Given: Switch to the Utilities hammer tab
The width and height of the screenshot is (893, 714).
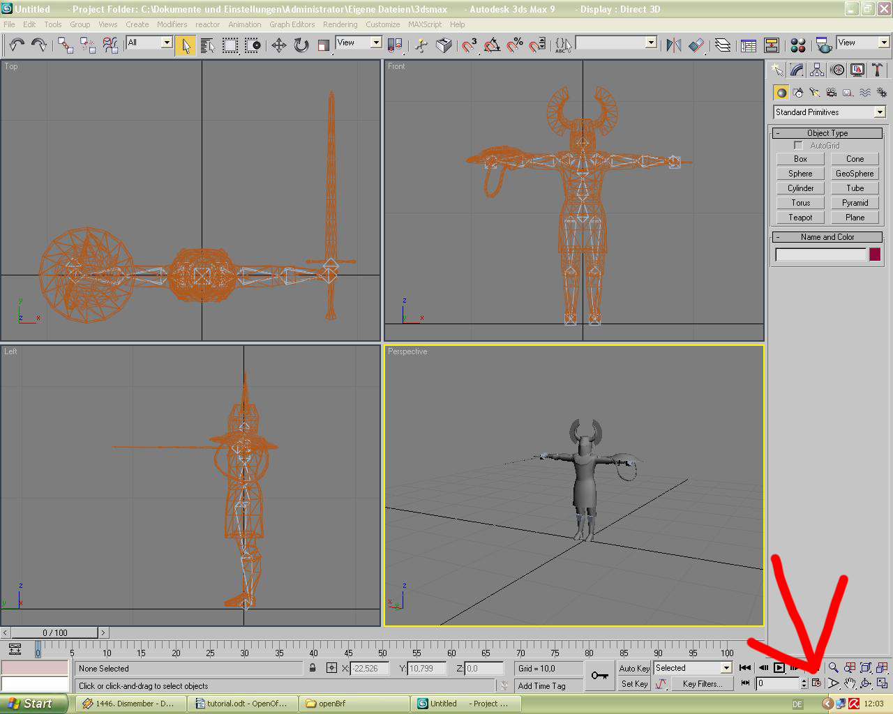Looking at the screenshot, I should tap(877, 70).
